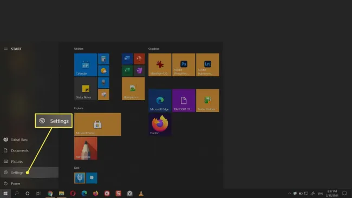
Task: Open the Calendar tile
Action: point(86,64)
